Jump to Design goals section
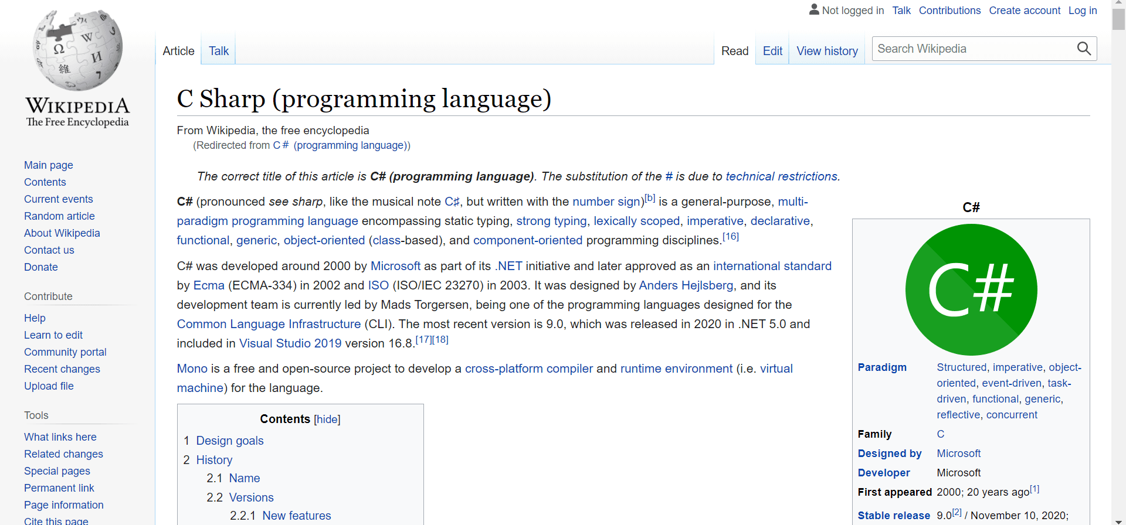 click(x=230, y=441)
